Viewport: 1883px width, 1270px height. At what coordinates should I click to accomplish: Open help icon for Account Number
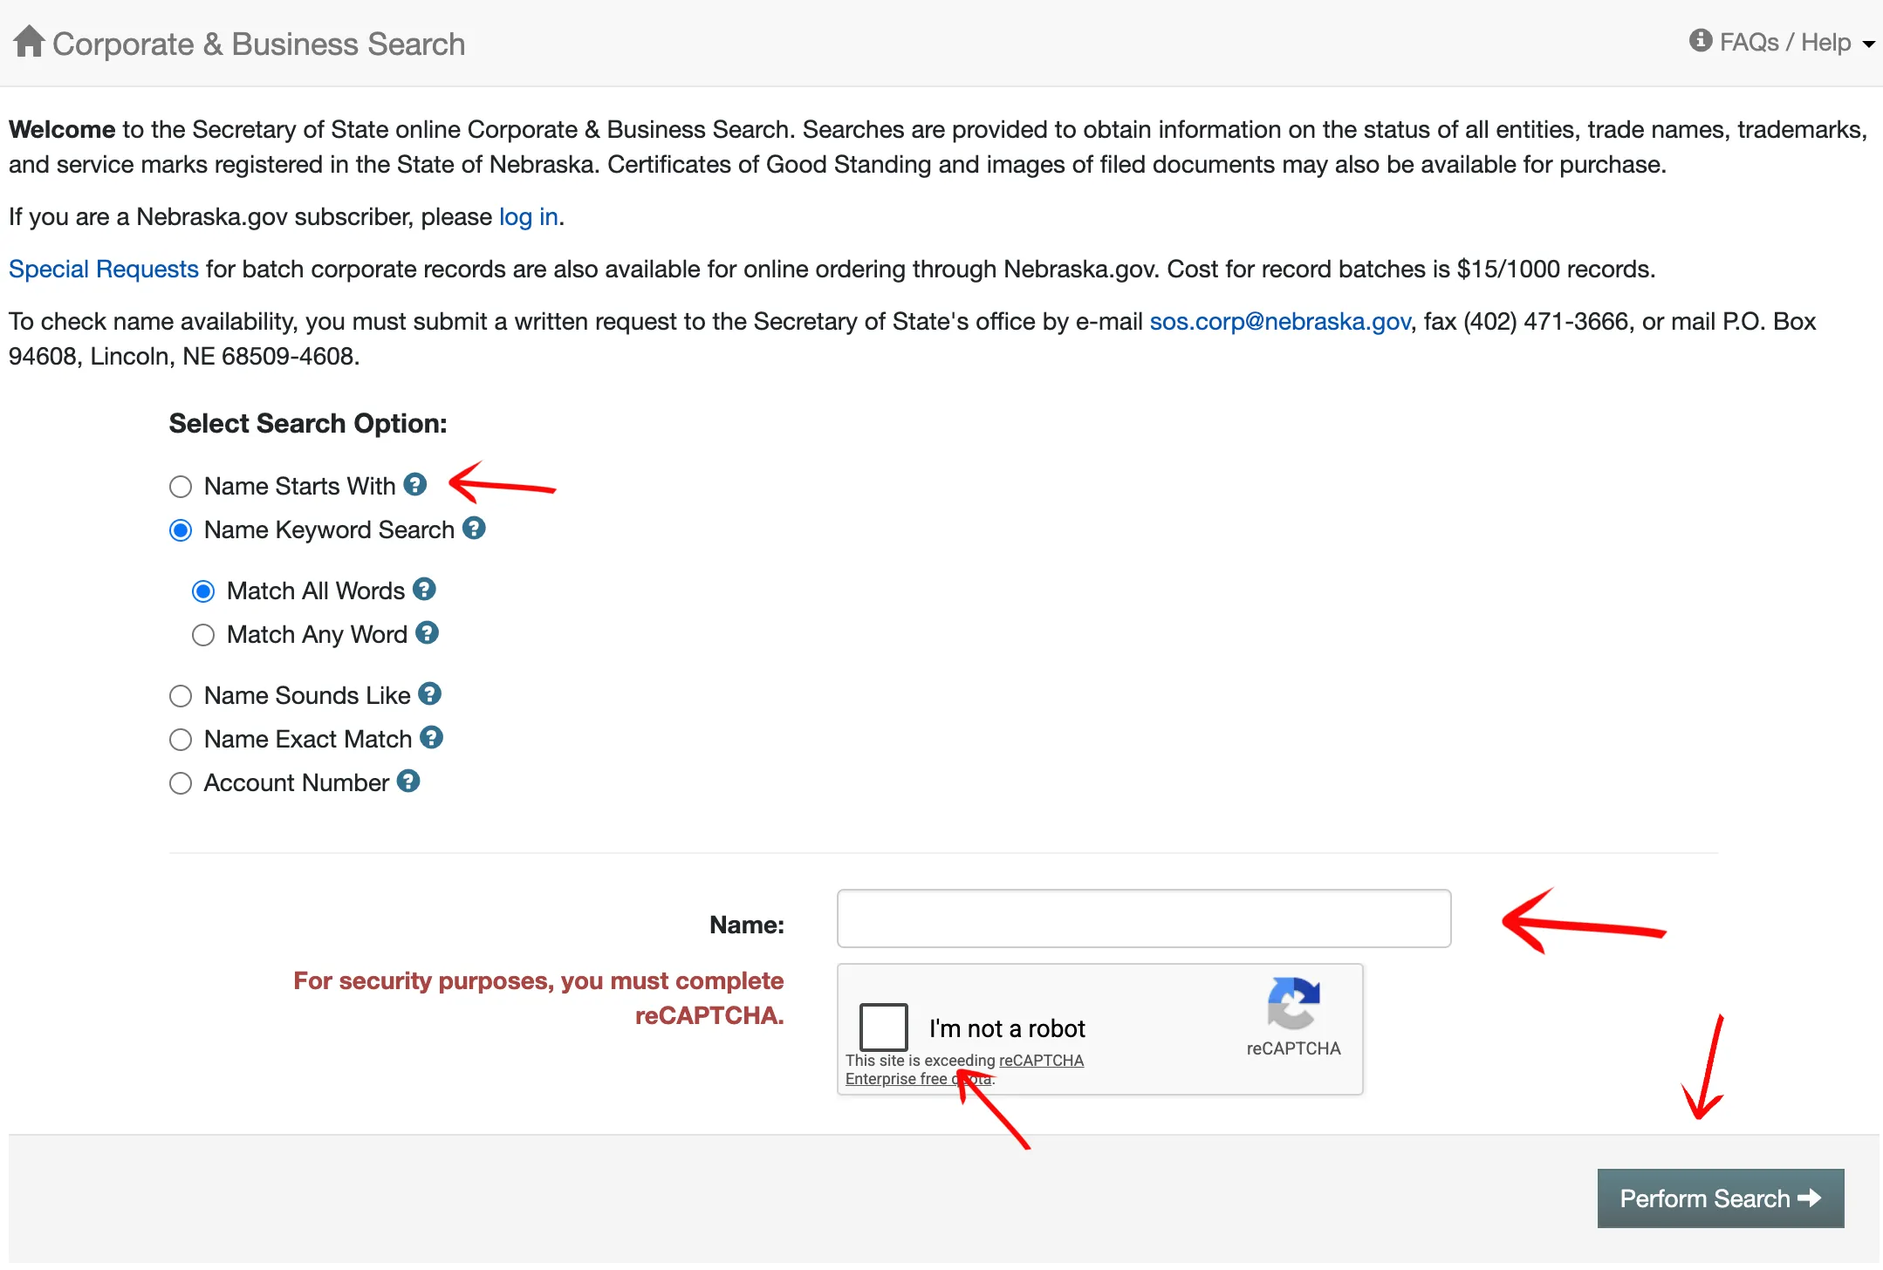[x=408, y=781]
